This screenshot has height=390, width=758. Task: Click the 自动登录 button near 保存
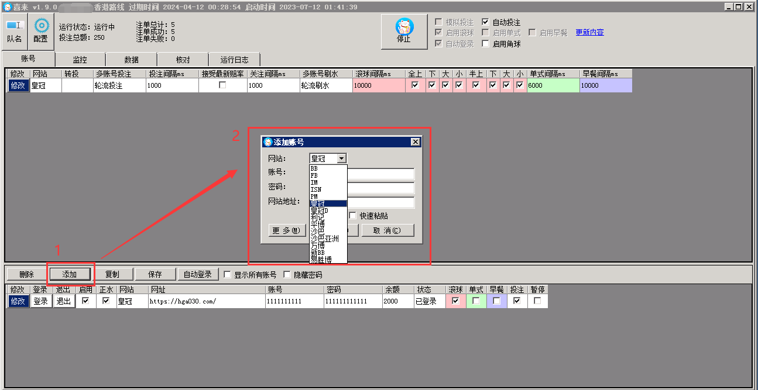pyautogui.click(x=198, y=274)
